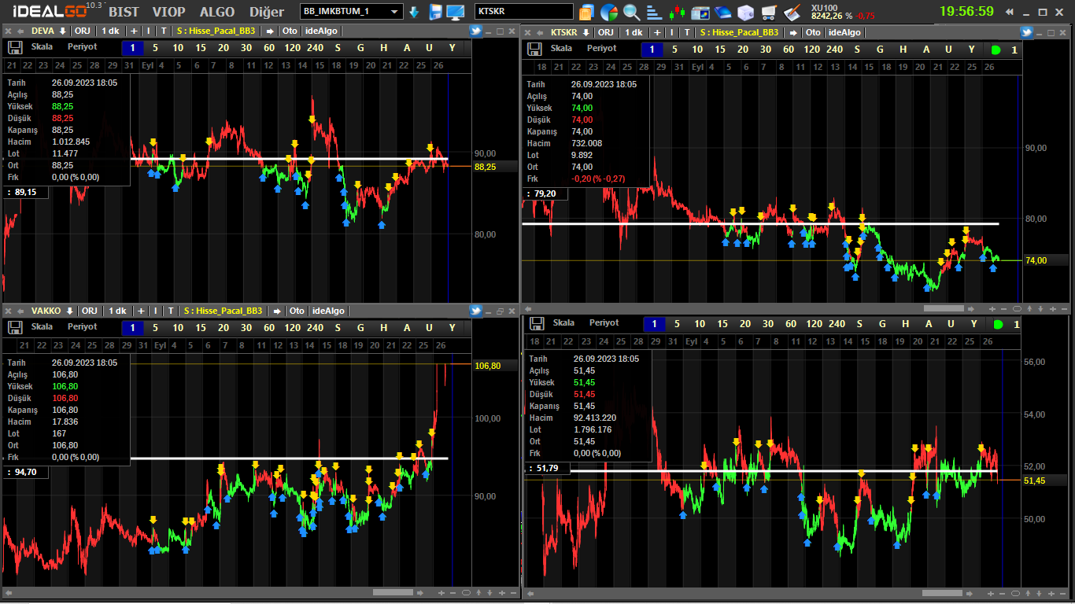Click the Twitter icon on KTSKR chart

[1026, 31]
